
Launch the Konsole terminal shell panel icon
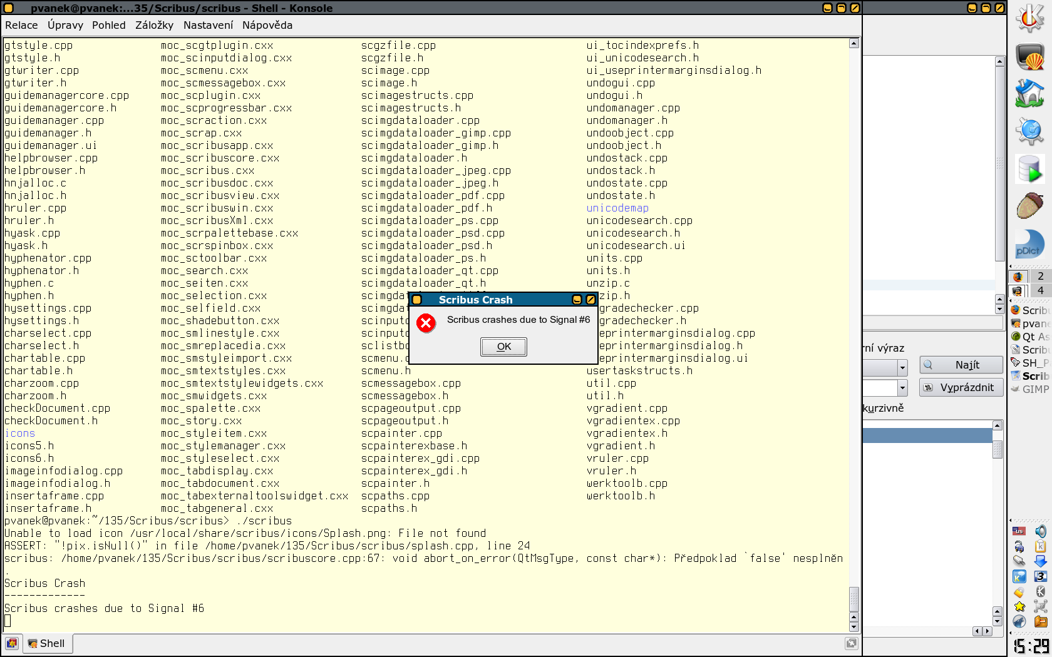coord(1029,57)
